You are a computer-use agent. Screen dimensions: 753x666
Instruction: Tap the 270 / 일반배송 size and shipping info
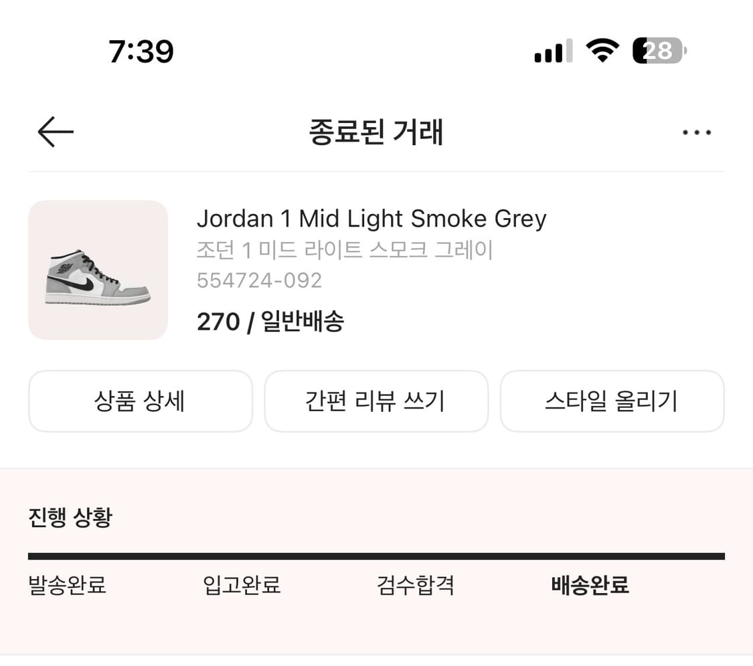[270, 322]
